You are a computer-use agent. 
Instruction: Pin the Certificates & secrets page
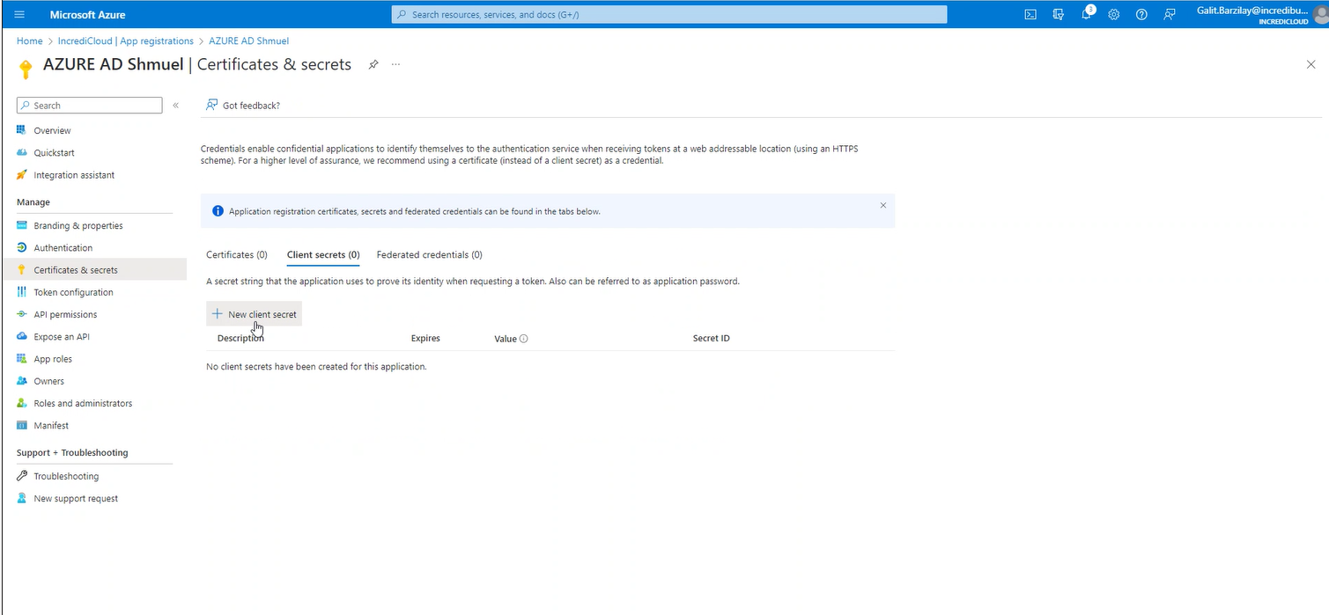[x=373, y=65]
